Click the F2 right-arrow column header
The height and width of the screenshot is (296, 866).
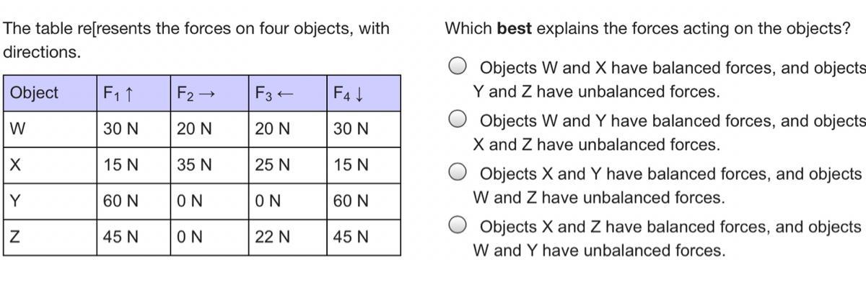point(210,92)
